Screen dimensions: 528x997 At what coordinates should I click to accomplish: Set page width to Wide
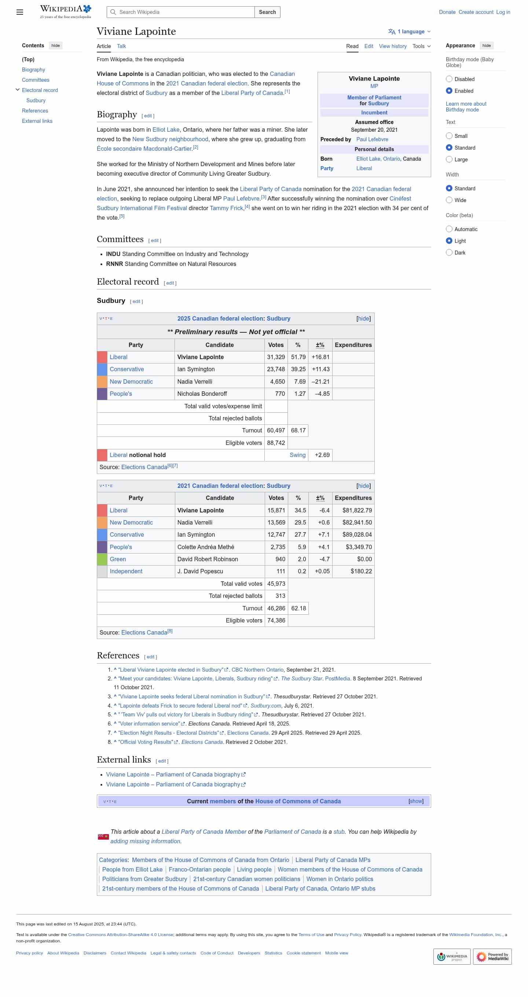[449, 200]
